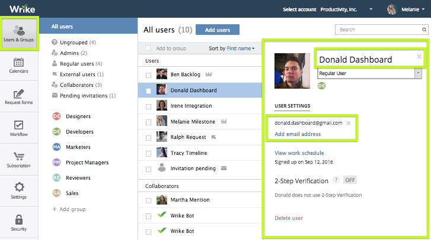Open the View work schedule link
Viewport: 431px width, 240px height.
(299, 153)
